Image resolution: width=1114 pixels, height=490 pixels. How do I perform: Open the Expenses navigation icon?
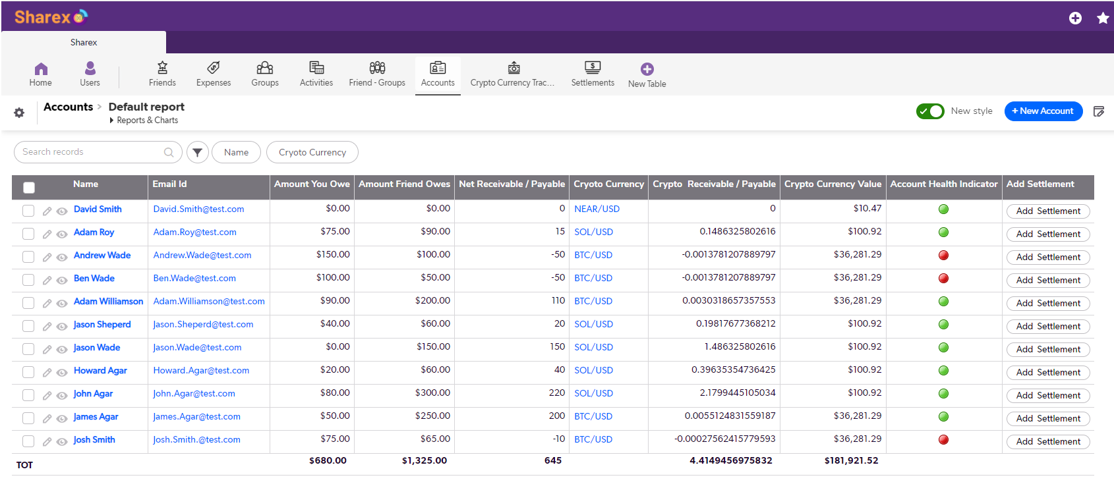214,68
